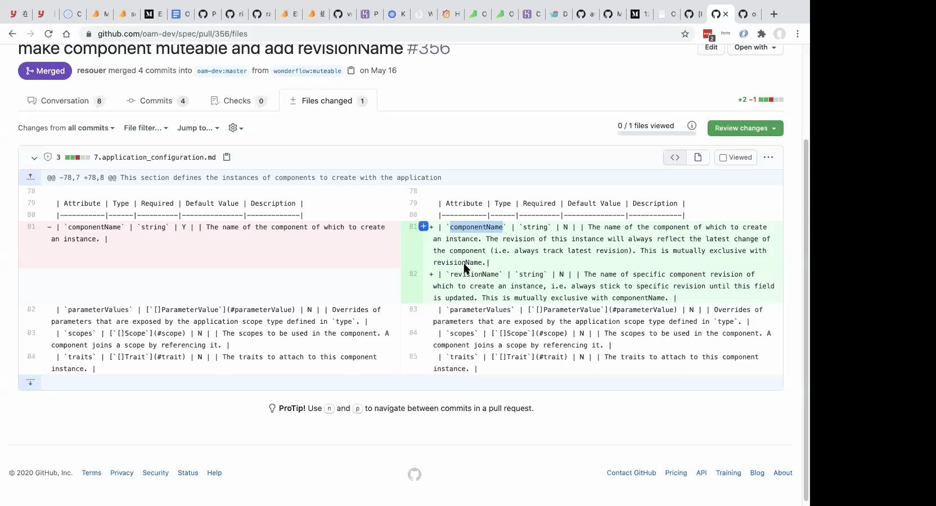Go forward in the browser
The width and height of the screenshot is (936, 506).
click(x=30, y=34)
